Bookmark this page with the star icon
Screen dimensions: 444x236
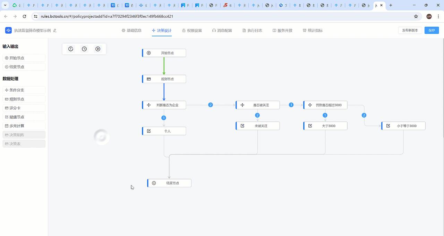point(416,16)
